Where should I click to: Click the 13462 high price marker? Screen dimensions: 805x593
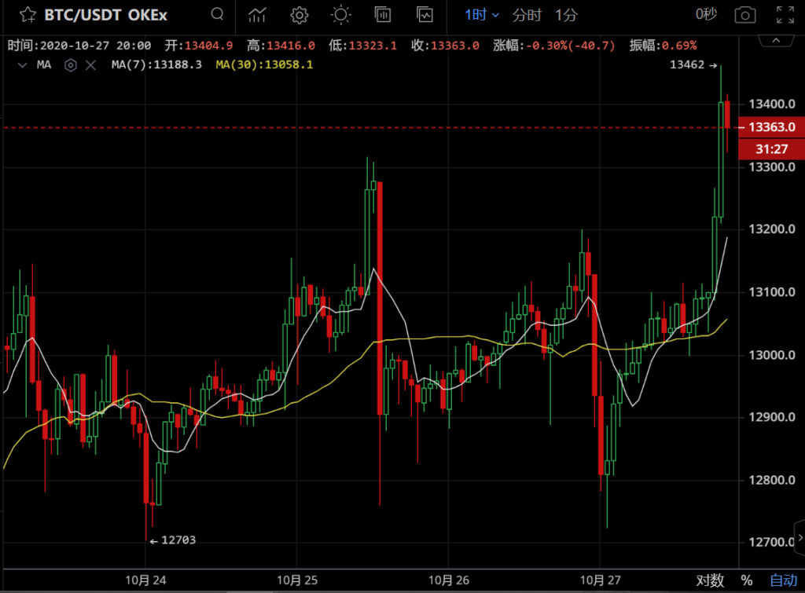693,64
